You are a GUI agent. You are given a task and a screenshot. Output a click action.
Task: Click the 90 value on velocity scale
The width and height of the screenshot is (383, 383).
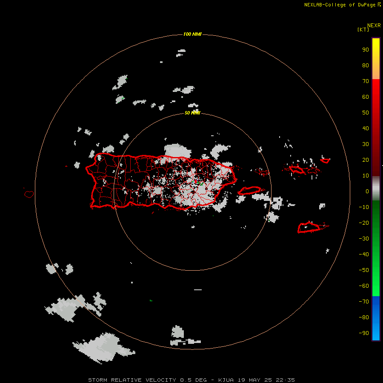366,50
